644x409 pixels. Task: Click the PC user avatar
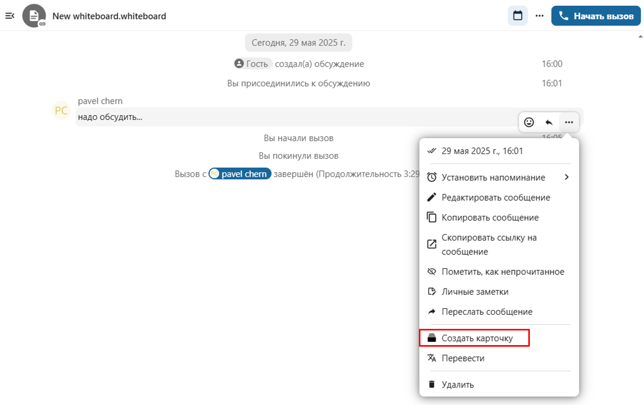(61, 110)
